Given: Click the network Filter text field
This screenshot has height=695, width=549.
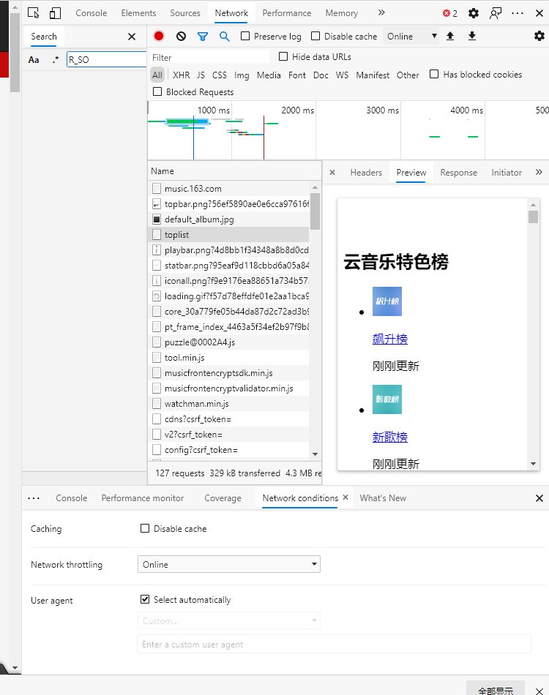Looking at the screenshot, I should tap(209, 57).
